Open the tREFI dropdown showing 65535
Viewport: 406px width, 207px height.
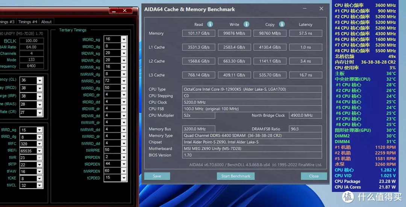click(x=39, y=151)
